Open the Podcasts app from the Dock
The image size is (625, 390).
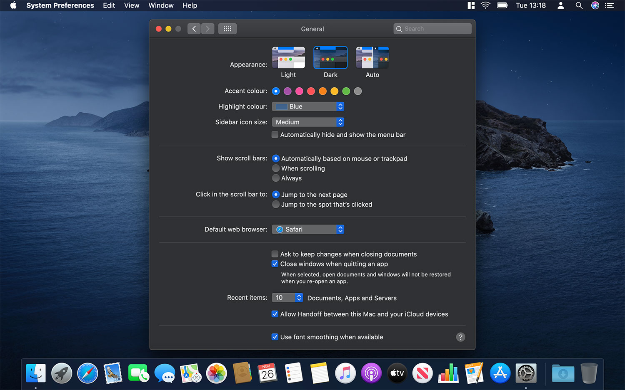371,373
